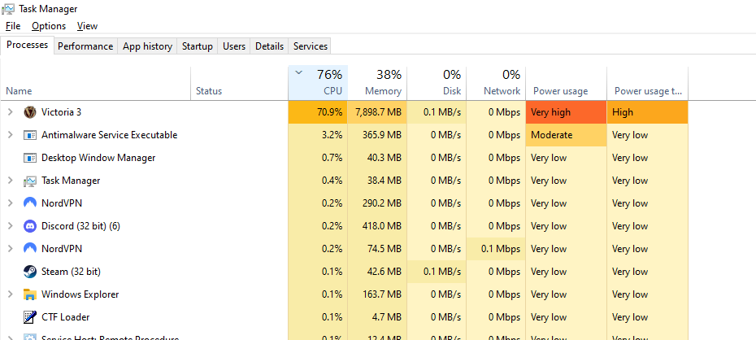Open the Services tab
The image size is (756, 340).
pyautogui.click(x=311, y=46)
